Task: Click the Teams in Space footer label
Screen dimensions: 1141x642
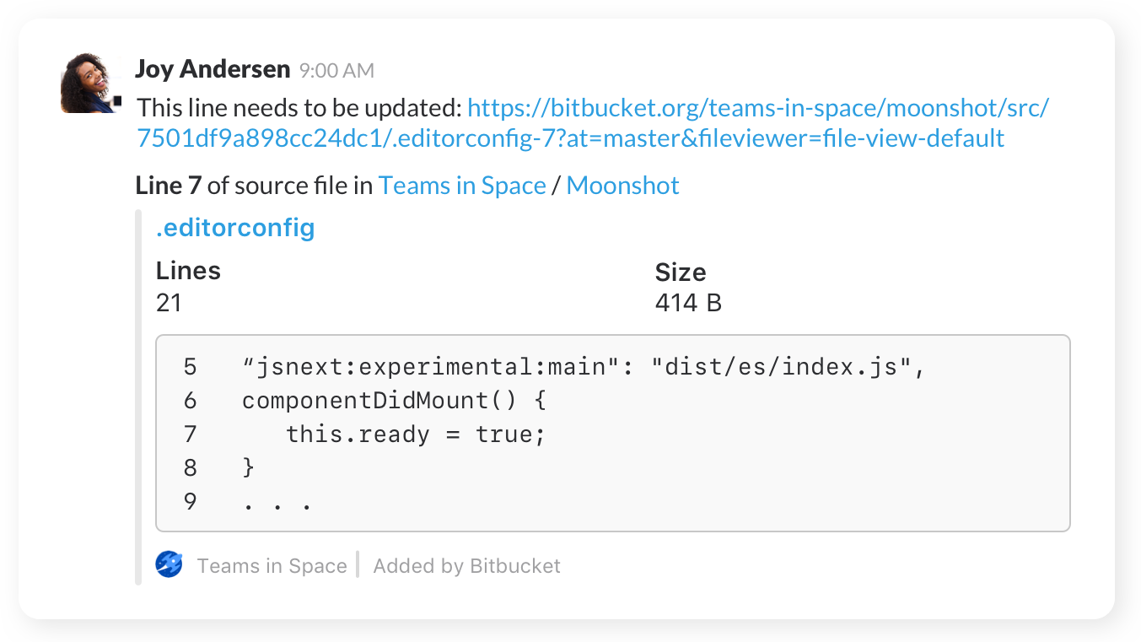Action: pos(272,565)
